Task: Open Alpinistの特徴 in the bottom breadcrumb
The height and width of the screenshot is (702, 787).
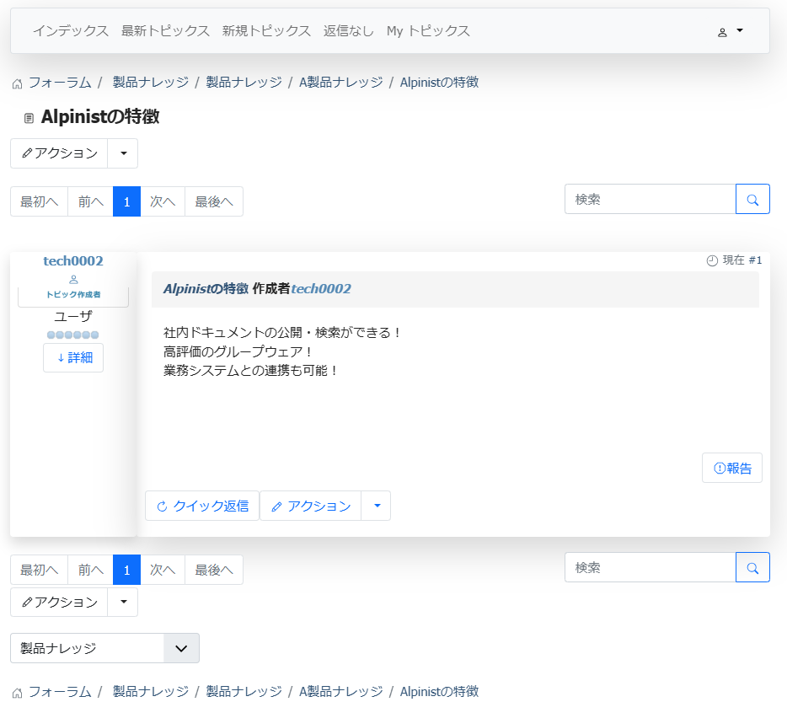Action: click(x=439, y=692)
